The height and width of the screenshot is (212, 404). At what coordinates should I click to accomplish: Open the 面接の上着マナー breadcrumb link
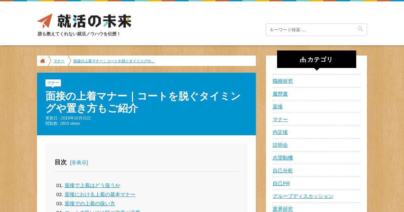(114, 61)
